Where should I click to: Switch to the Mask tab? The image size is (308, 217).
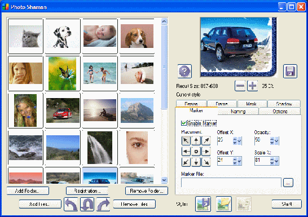pos(252,103)
